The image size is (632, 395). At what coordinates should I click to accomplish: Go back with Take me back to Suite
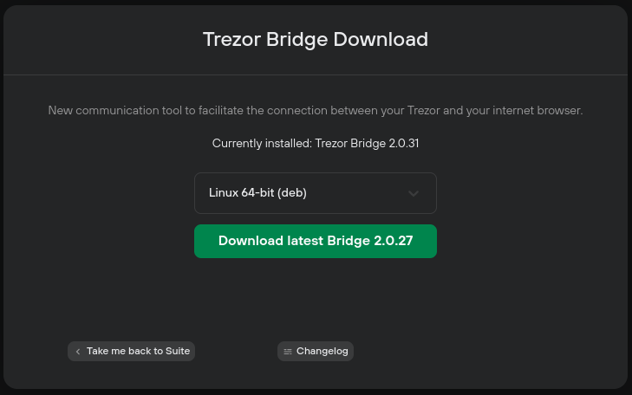(x=131, y=351)
